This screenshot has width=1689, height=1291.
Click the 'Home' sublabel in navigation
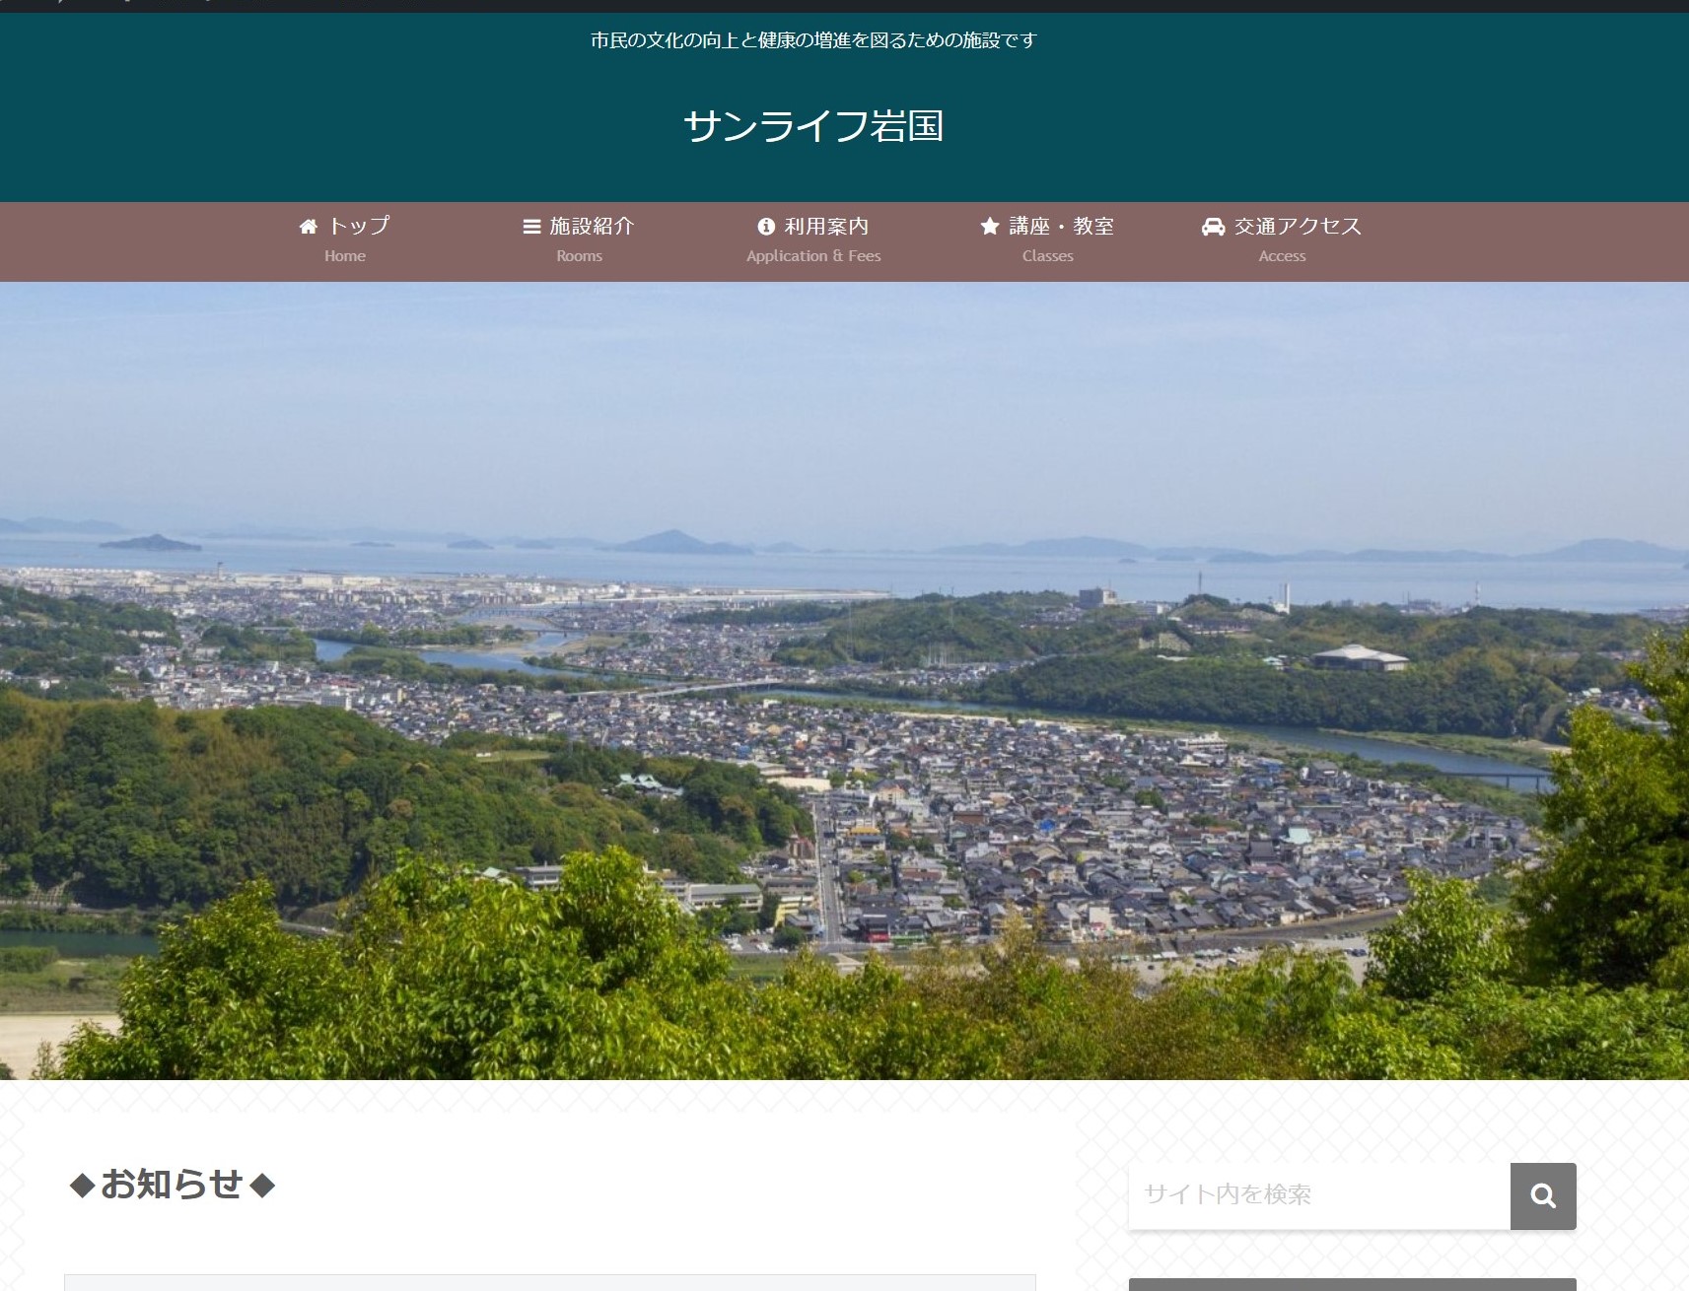(345, 256)
